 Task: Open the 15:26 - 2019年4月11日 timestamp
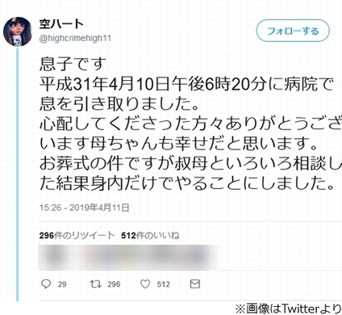[x=85, y=208]
